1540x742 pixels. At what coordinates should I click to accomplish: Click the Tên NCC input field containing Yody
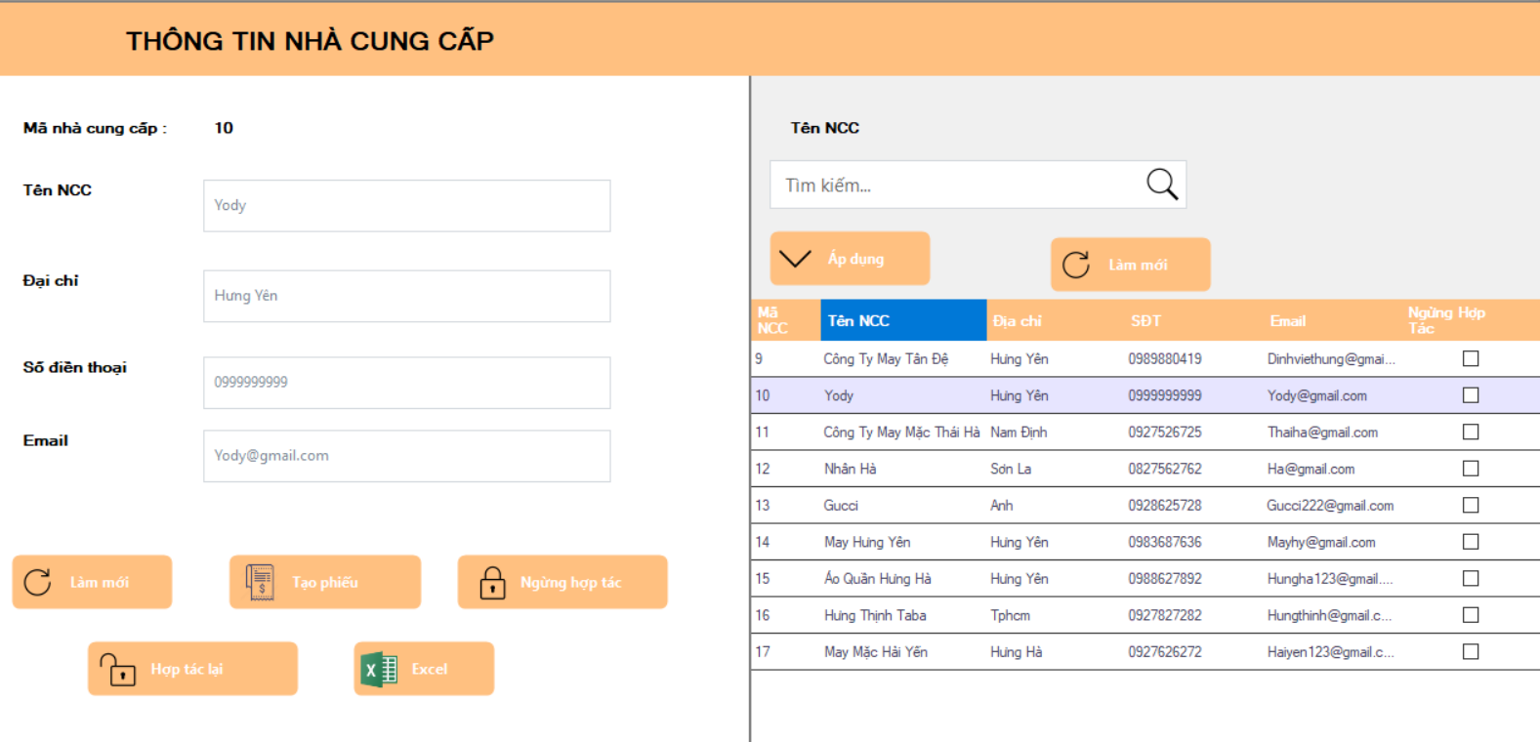pos(406,205)
